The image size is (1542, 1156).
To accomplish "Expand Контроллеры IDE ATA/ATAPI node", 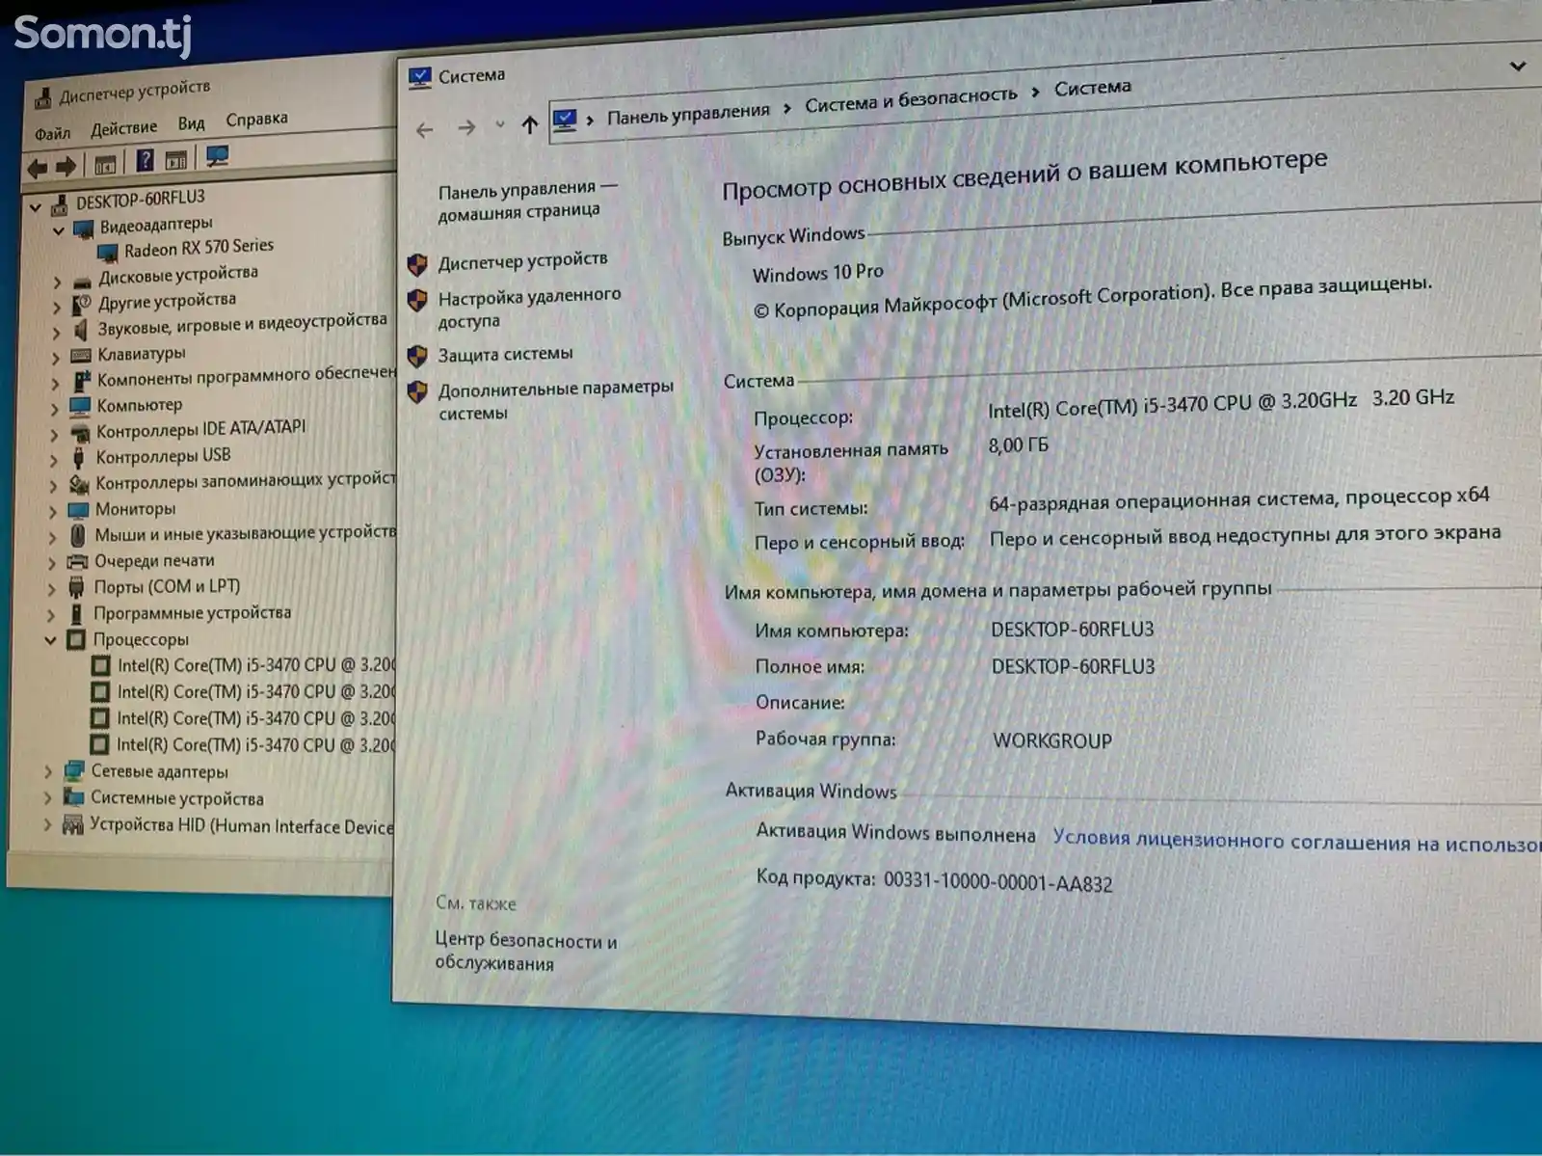I will [54, 435].
